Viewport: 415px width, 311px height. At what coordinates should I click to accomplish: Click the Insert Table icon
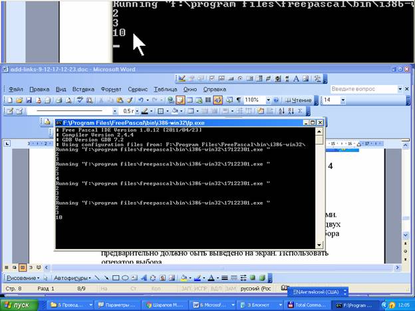pos(190,100)
